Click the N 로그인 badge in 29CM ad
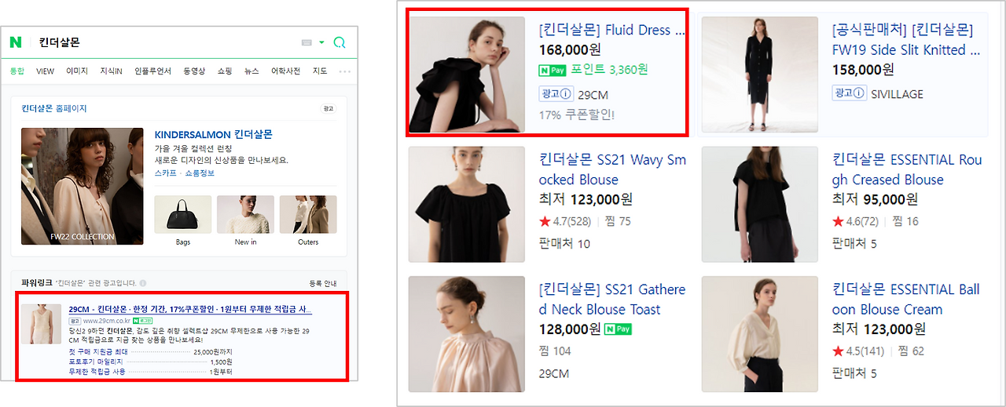The height and width of the screenshot is (407, 1006). [x=142, y=321]
